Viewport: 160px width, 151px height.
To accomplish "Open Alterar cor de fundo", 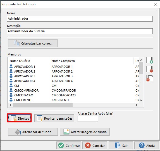I will pos(33,132).
